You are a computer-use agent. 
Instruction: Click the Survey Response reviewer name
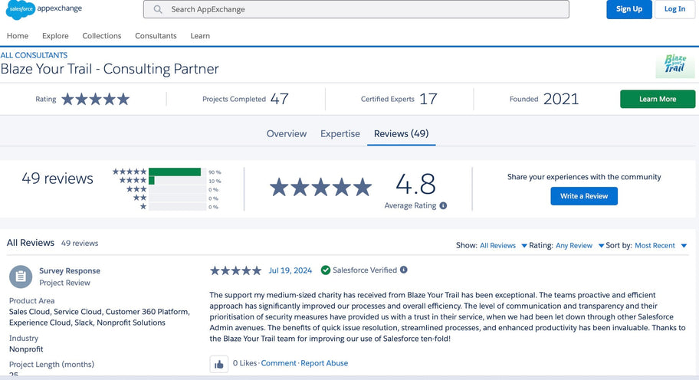(70, 271)
